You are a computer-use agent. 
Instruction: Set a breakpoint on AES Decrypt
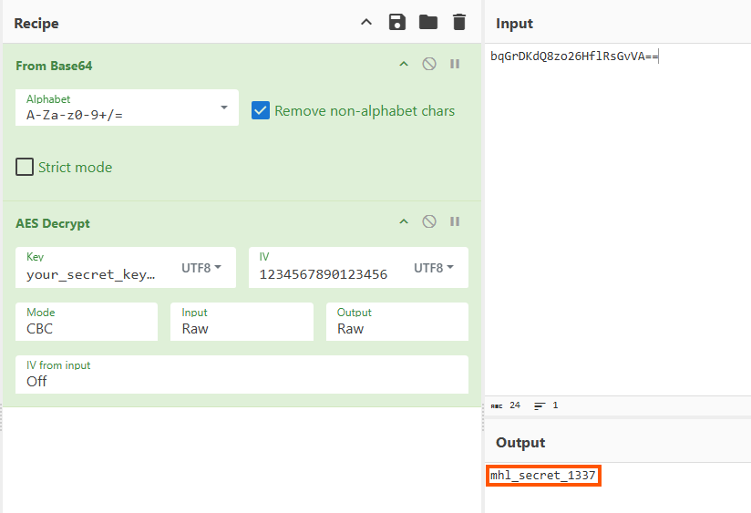point(455,221)
